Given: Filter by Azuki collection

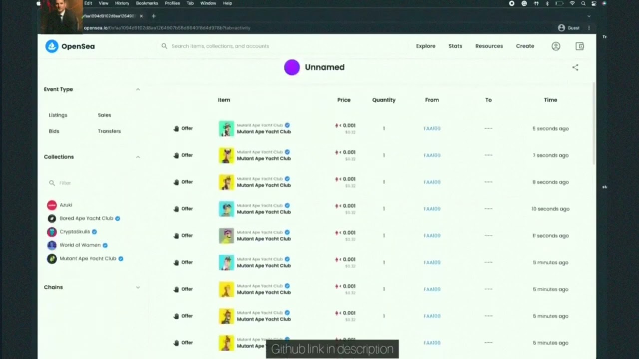Looking at the screenshot, I should (66, 205).
